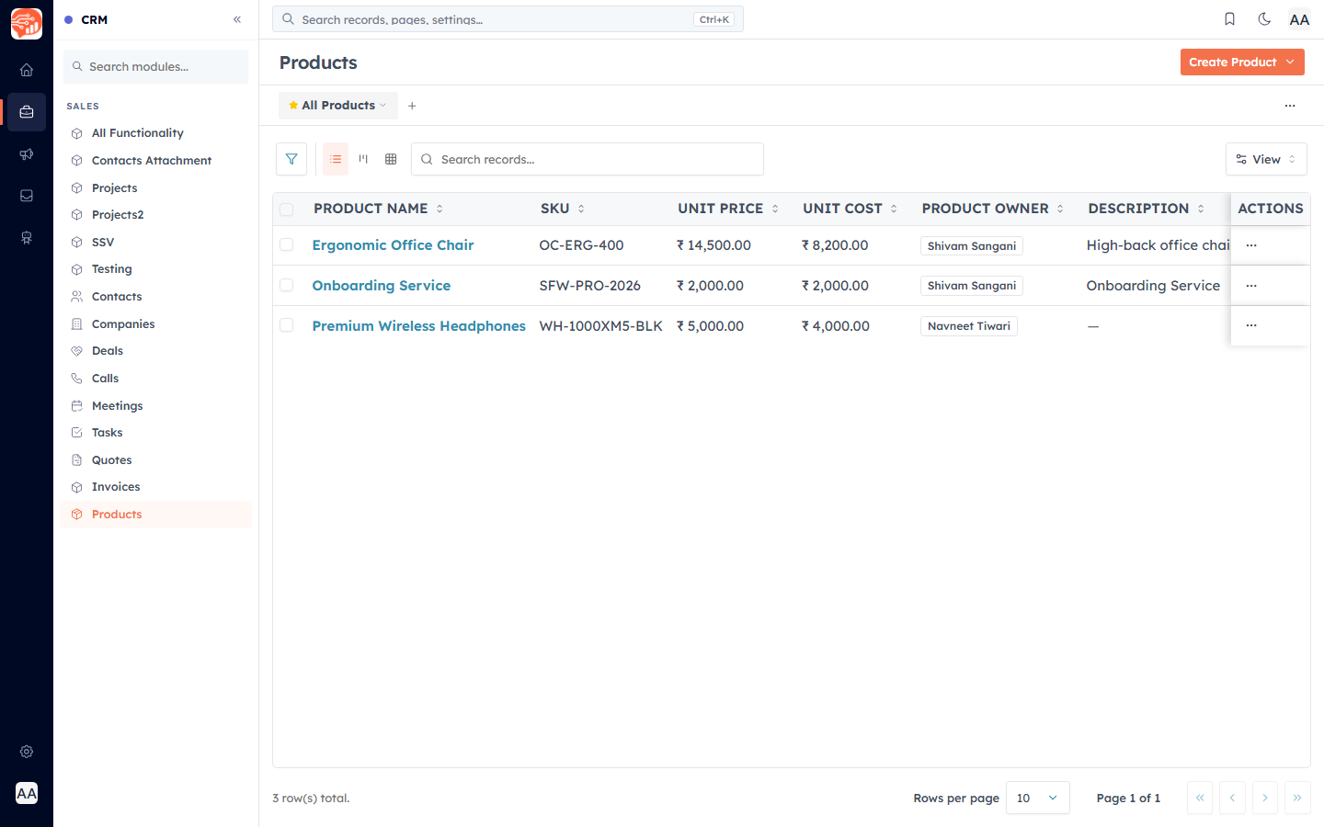
Task: Click the Search records input field
Action: click(x=588, y=159)
